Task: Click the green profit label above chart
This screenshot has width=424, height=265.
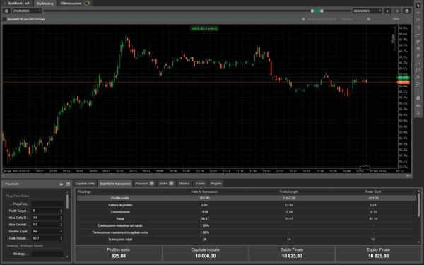Action: pyautogui.click(x=204, y=28)
